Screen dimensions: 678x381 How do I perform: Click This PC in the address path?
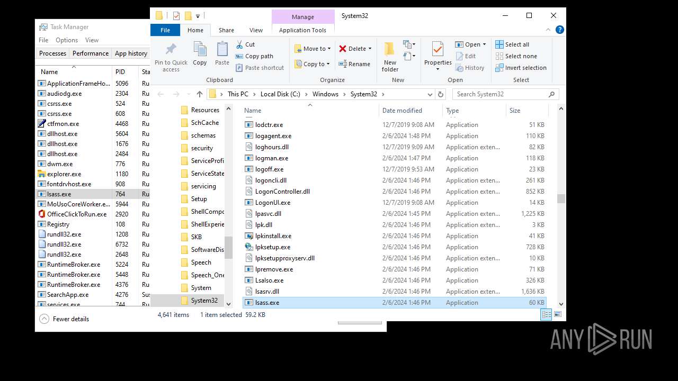coord(238,94)
